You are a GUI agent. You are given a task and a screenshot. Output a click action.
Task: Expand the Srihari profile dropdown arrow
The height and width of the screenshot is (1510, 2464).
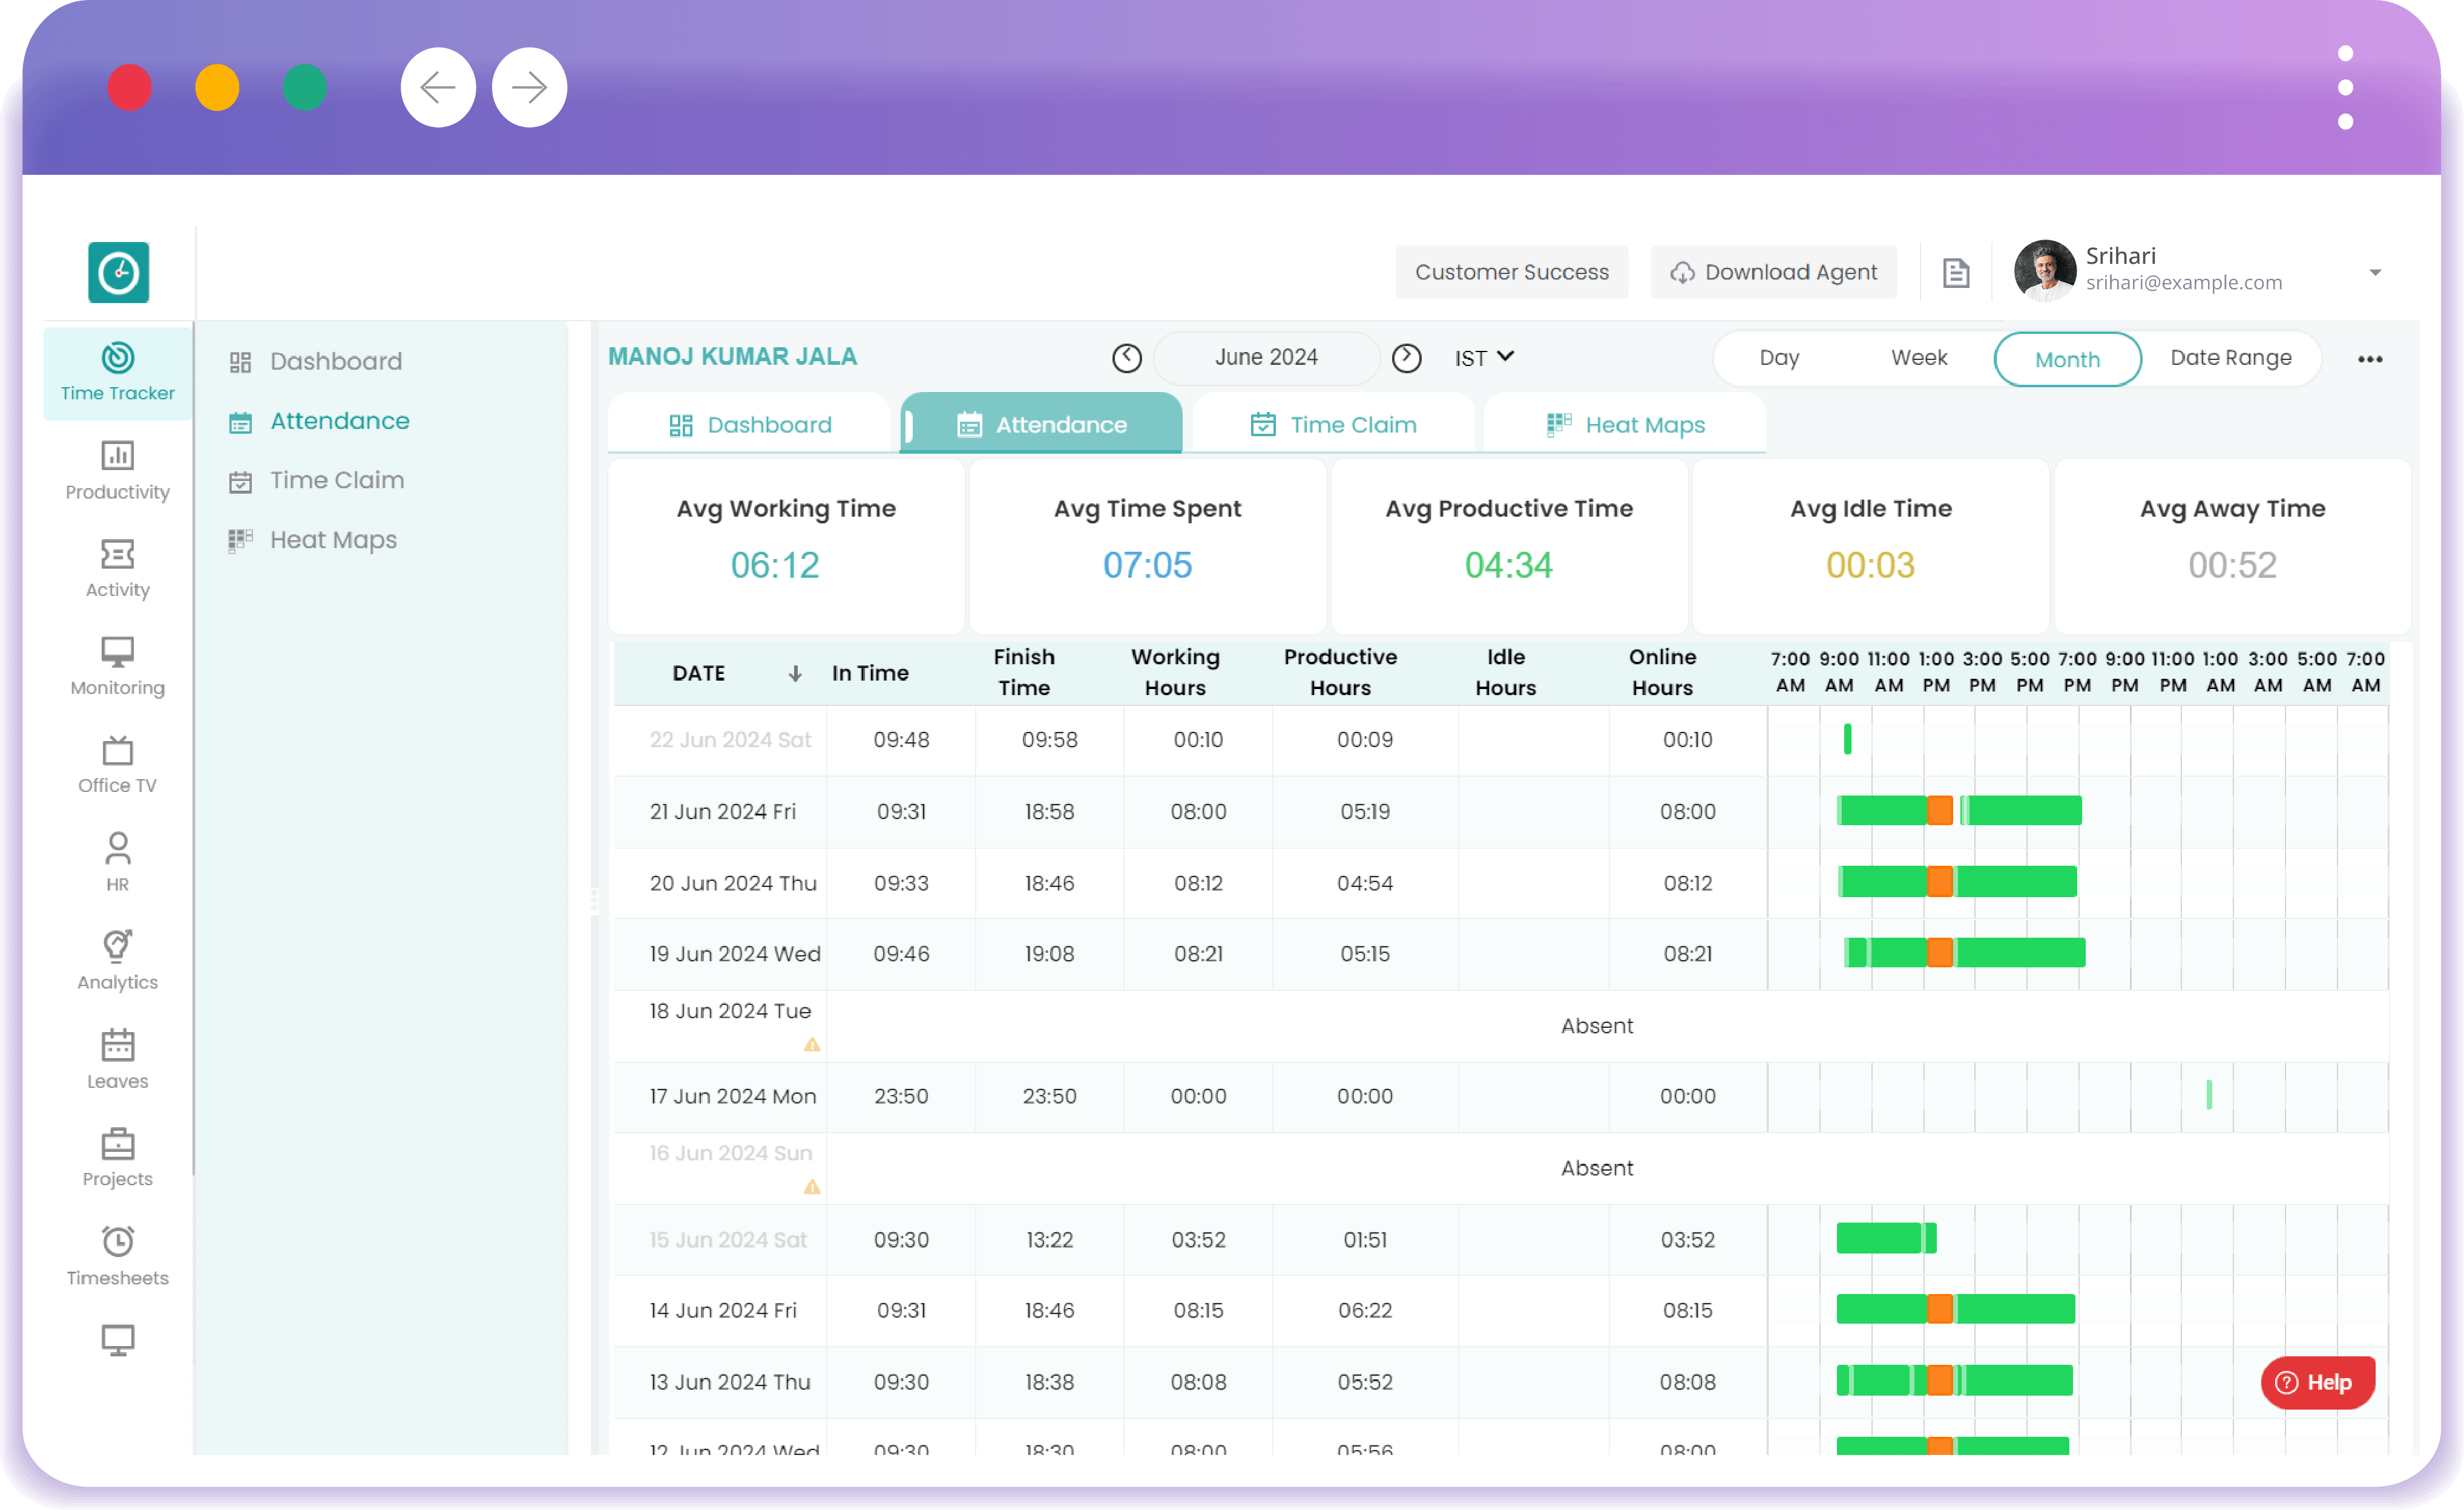click(2375, 273)
